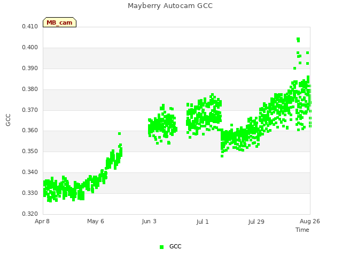This screenshot has width=342, height=257.
Task: Click the 0.340 y-axis value
Action: pos(30,172)
